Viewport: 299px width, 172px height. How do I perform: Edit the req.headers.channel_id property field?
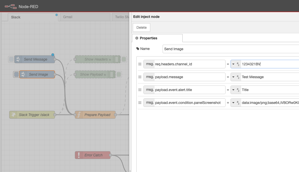tap(190, 64)
